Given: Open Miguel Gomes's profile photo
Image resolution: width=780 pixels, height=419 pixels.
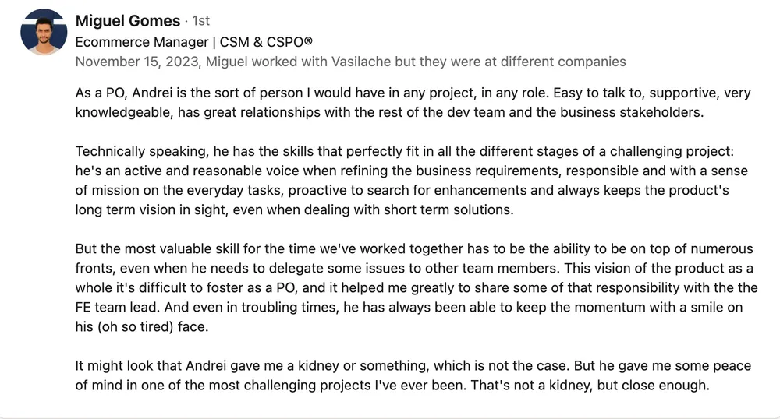Looking at the screenshot, I should pos(44,32).
